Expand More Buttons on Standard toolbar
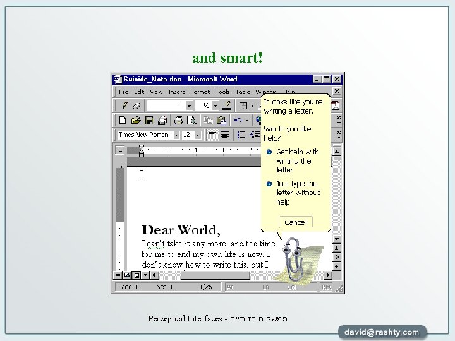 point(338,120)
